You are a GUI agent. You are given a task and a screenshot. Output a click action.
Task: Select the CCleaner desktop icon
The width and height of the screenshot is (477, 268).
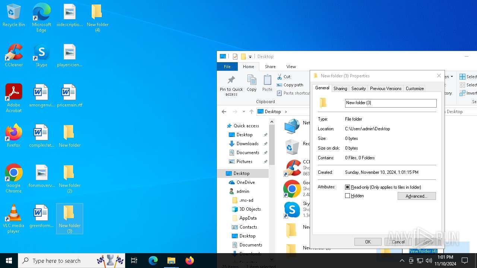14,56
